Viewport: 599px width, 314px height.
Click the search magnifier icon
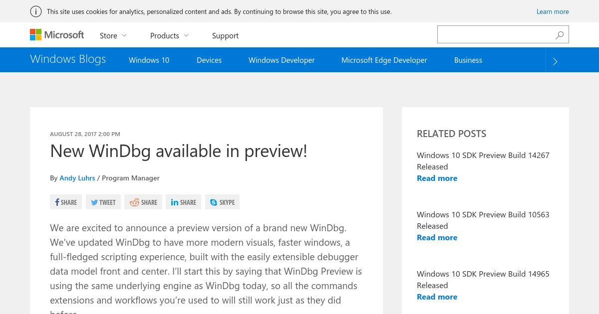coord(560,35)
